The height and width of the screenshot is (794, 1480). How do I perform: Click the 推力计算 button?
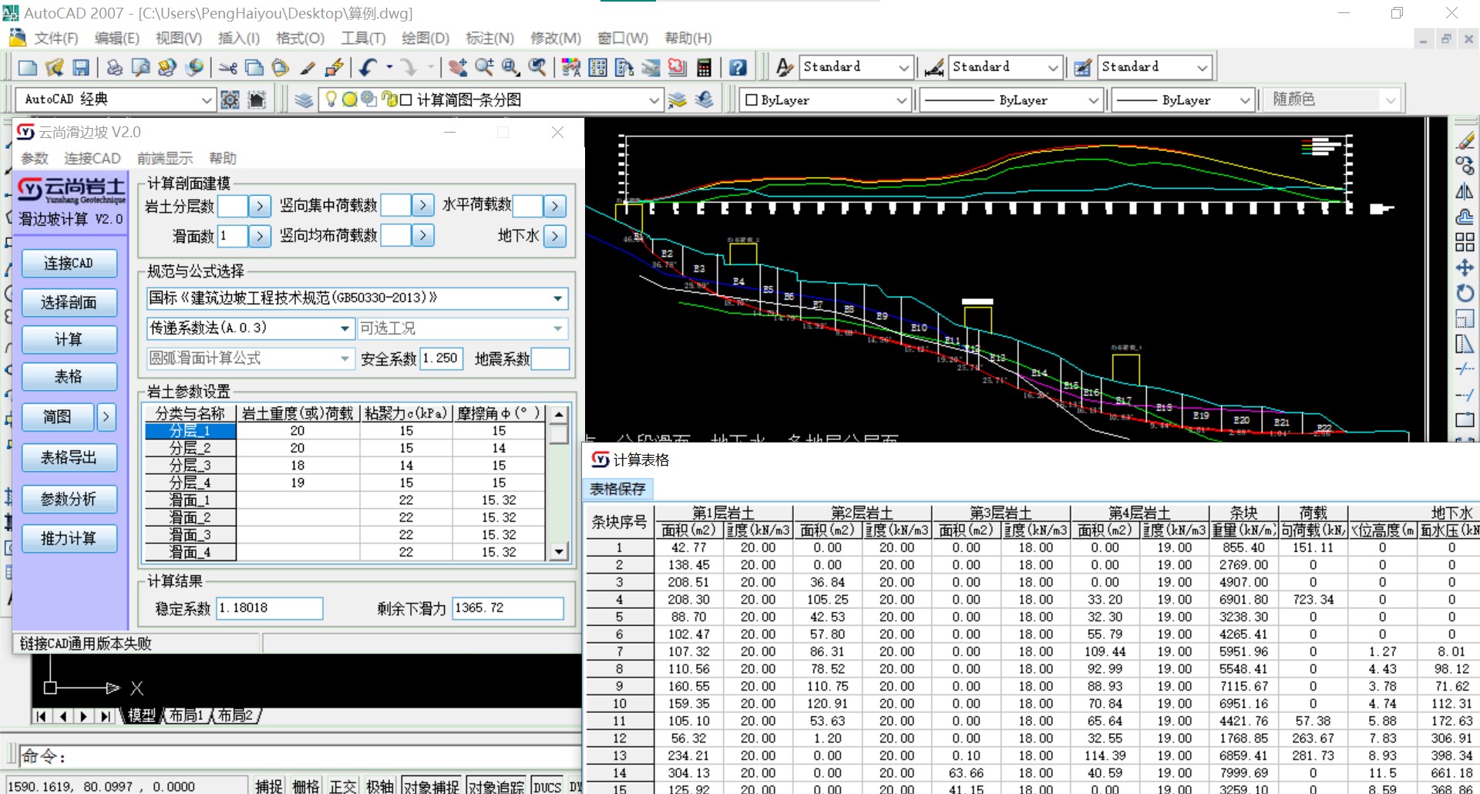tap(69, 539)
